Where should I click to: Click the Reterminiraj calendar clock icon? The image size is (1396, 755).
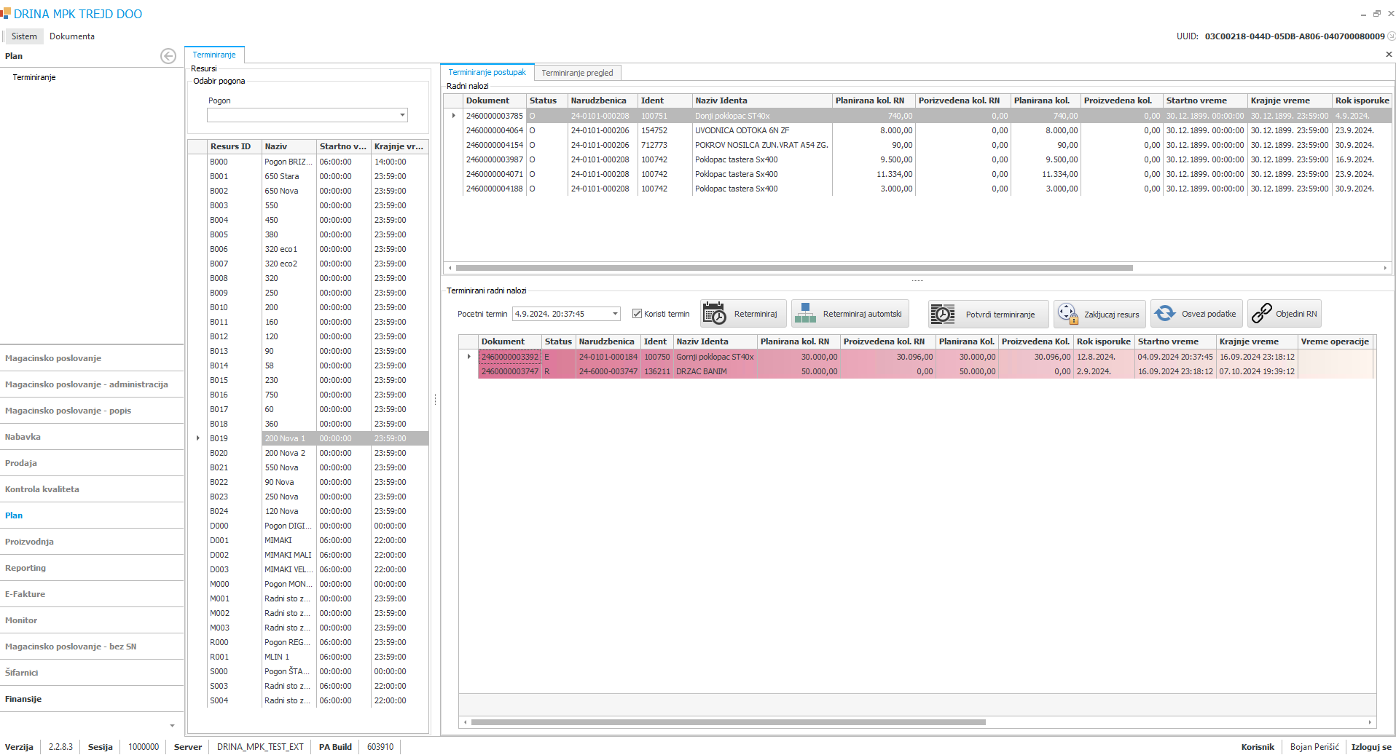point(714,314)
